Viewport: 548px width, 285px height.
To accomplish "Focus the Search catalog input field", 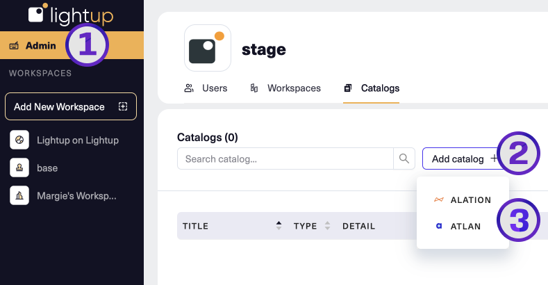I will [x=285, y=158].
